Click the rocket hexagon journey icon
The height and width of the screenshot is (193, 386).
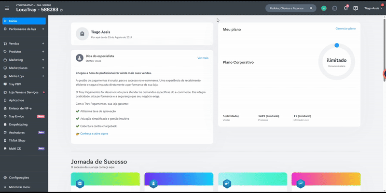pos(153,184)
